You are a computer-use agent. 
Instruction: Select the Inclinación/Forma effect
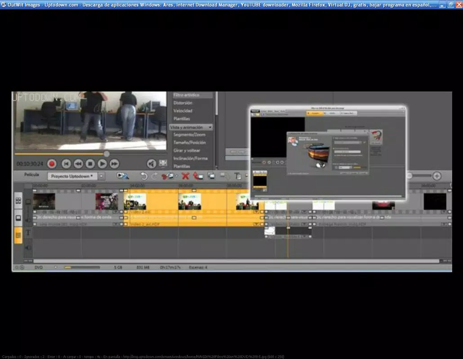coord(191,158)
